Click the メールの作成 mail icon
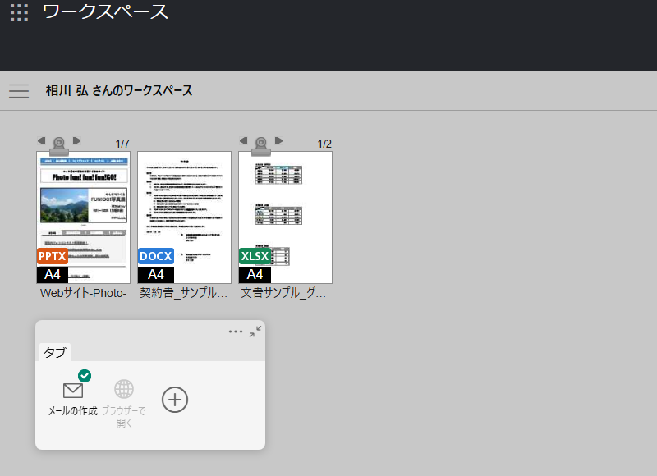The width and height of the screenshot is (657, 476). point(73,391)
